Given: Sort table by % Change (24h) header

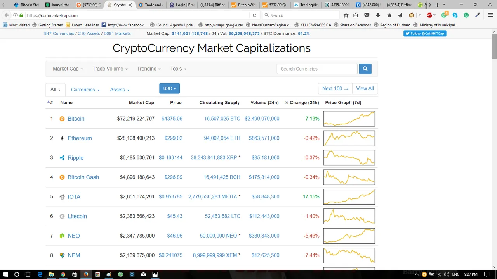Looking at the screenshot, I should point(302,103).
